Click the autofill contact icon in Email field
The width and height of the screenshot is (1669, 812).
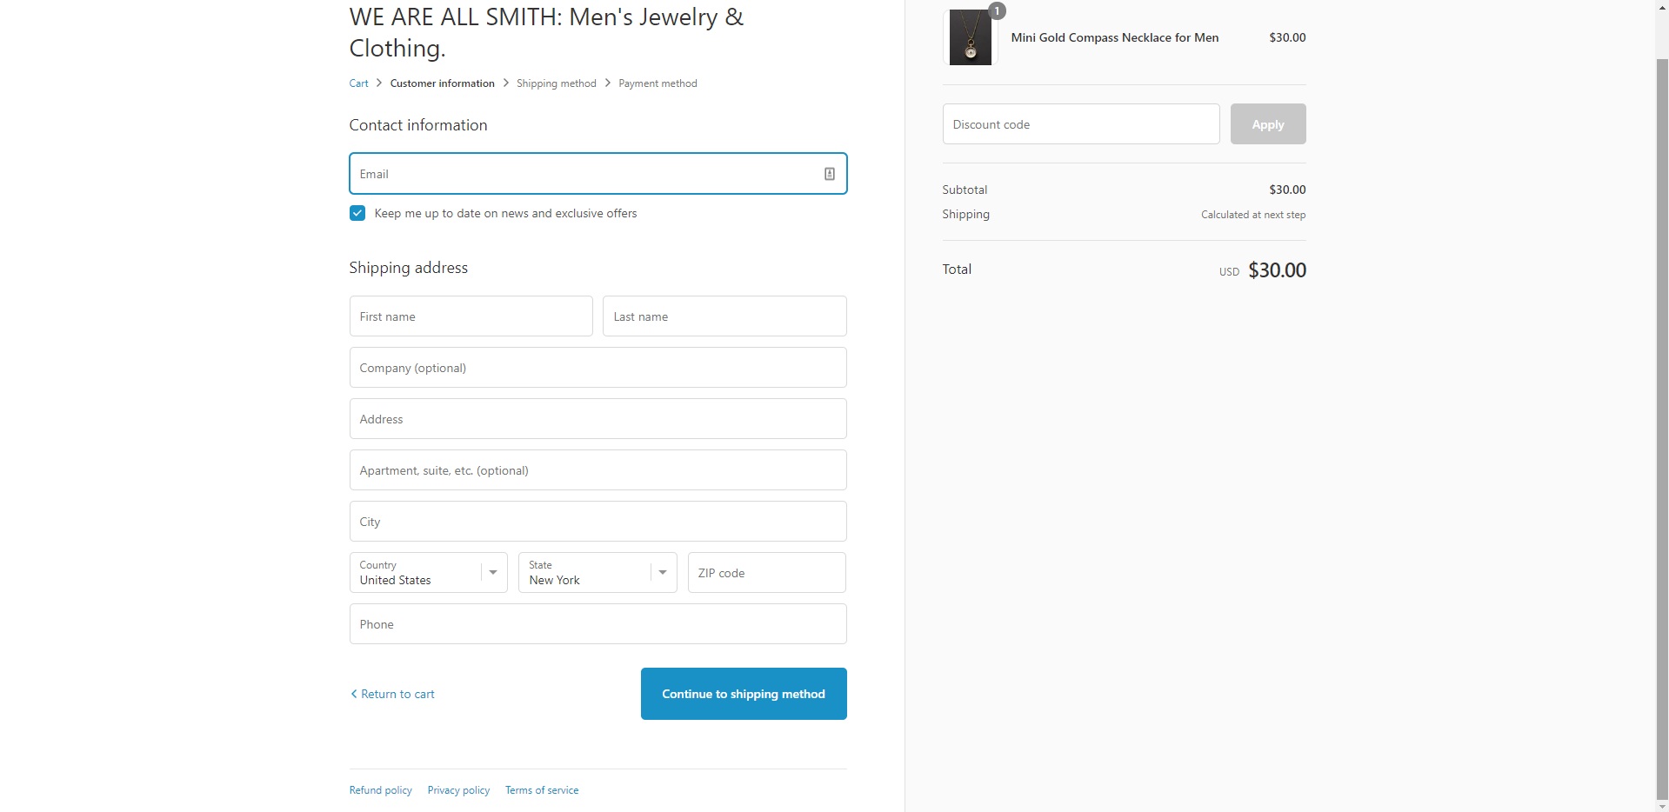click(829, 174)
